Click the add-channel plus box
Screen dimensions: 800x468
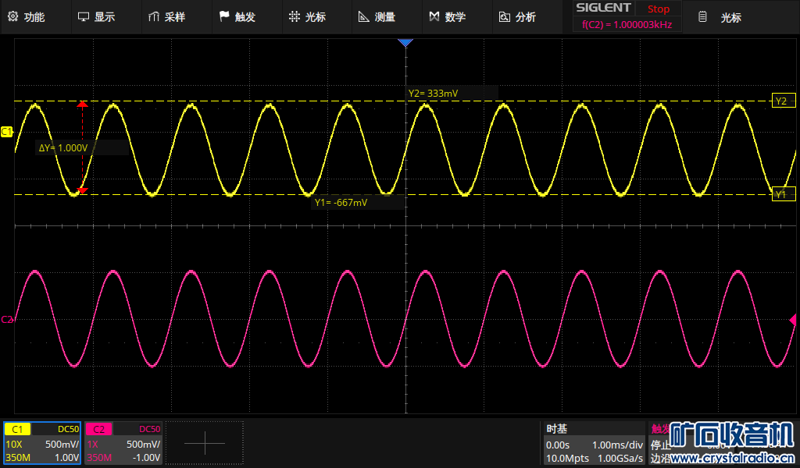point(204,443)
